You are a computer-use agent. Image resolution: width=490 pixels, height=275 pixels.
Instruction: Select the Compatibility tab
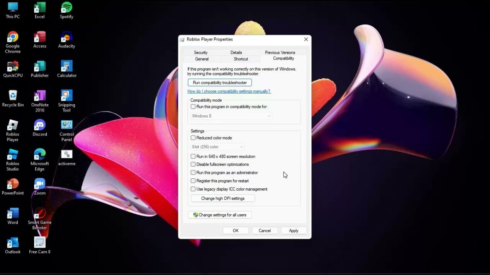tap(283, 58)
